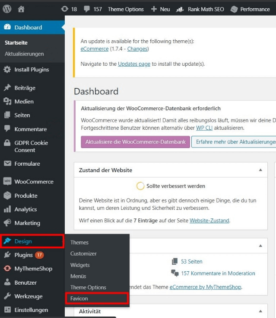
Task: Click the Design paintbrush icon
Action: 7,241
